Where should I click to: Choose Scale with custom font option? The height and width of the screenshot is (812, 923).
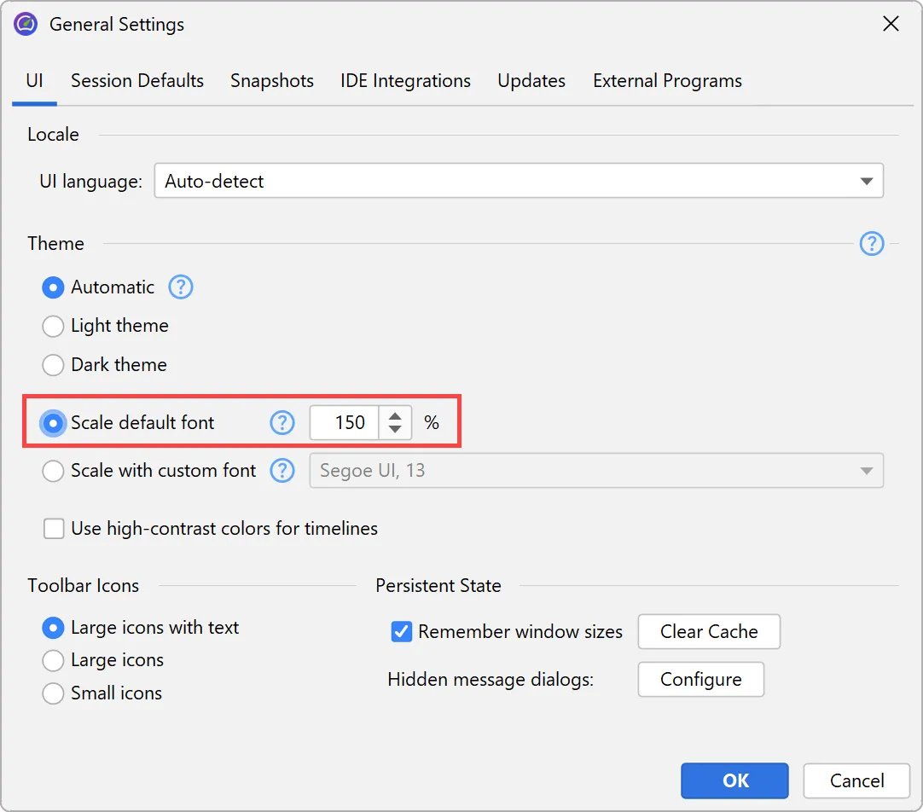[54, 471]
